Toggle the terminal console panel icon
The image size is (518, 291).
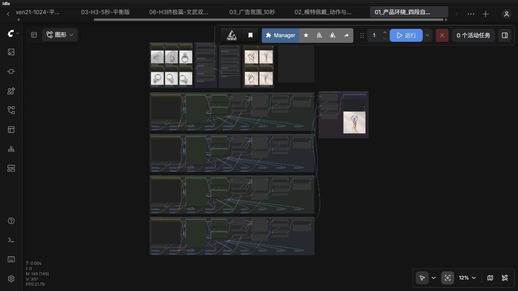pos(11,240)
